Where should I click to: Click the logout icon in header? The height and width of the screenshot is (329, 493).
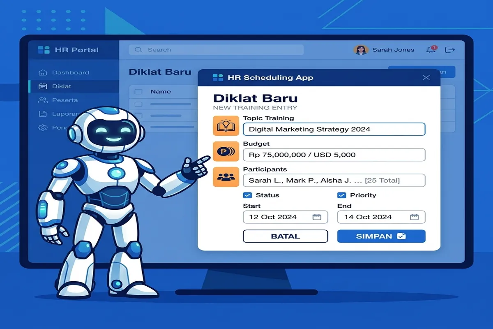450,50
